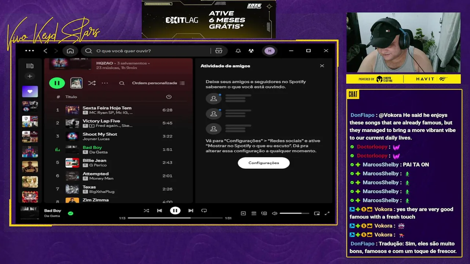
Task: Open the Liked Songs heart tile
Action: click(30, 91)
